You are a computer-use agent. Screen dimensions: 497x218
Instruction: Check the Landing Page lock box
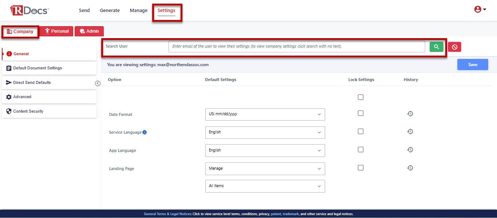(x=360, y=168)
